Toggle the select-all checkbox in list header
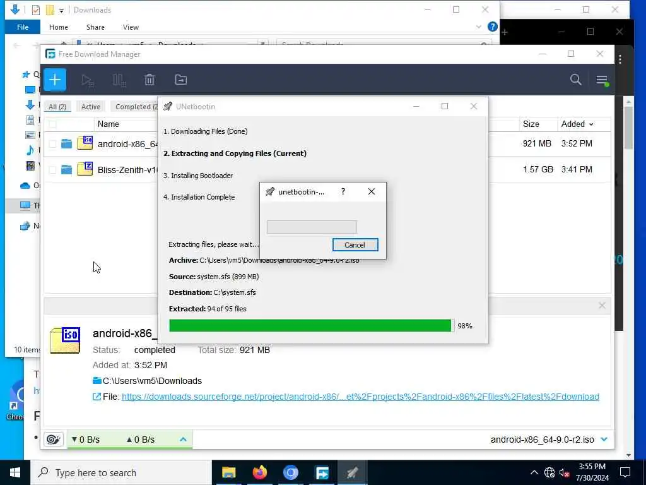The image size is (646, 485). [53, 124]
